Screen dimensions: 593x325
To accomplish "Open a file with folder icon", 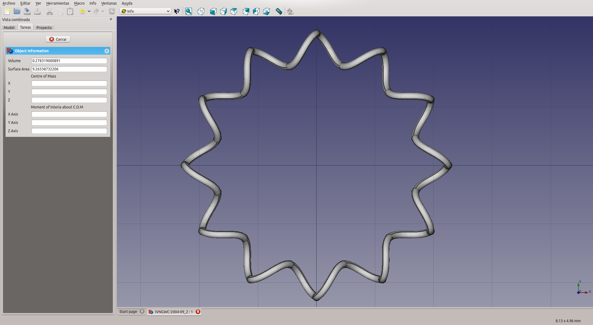I will click(17, 11).
